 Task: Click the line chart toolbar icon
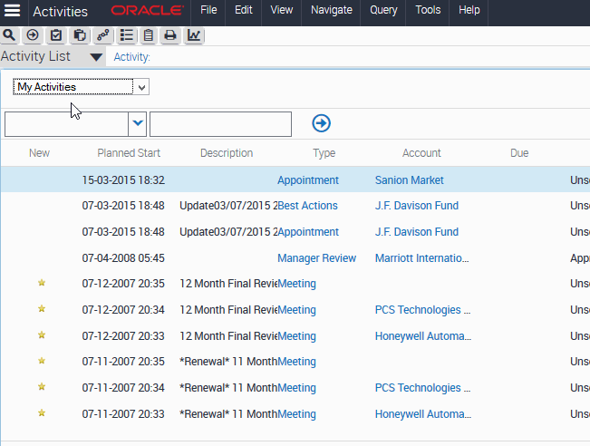pyautogui.click(x=194, y=35)
